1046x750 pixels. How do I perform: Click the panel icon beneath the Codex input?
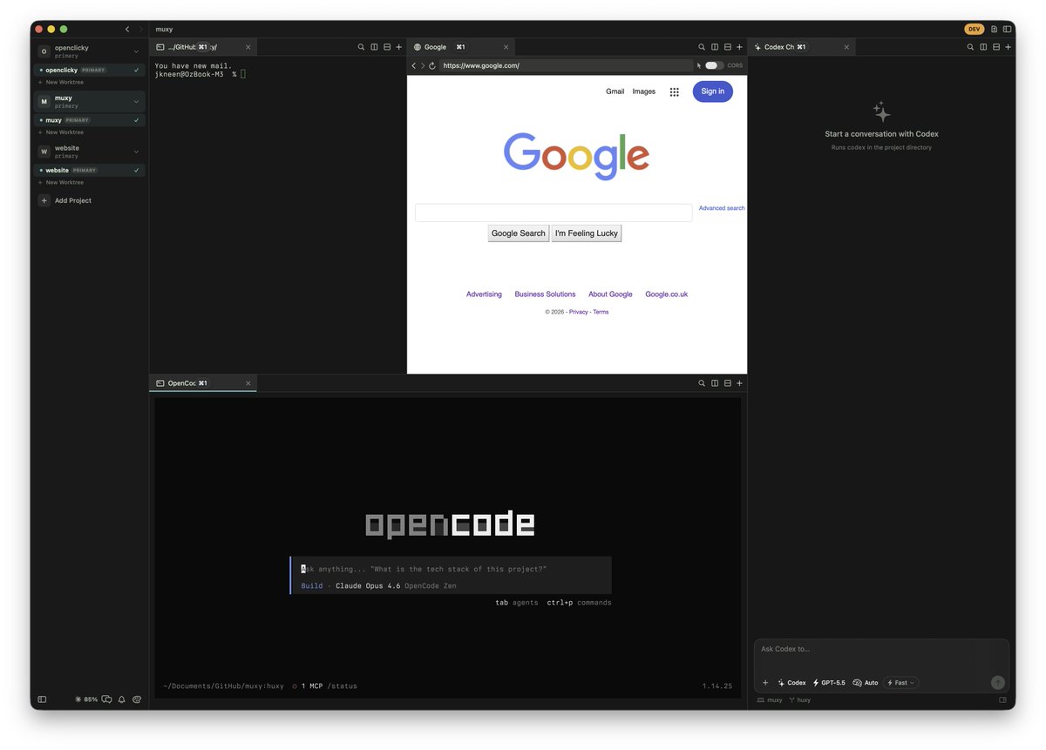pyautogui.click(x=1002, y=699)
